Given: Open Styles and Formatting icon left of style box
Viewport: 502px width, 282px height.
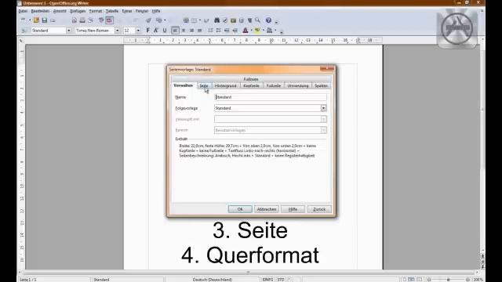Looking at the screenshot, I should pyautogui.click(x=24, y=31).
